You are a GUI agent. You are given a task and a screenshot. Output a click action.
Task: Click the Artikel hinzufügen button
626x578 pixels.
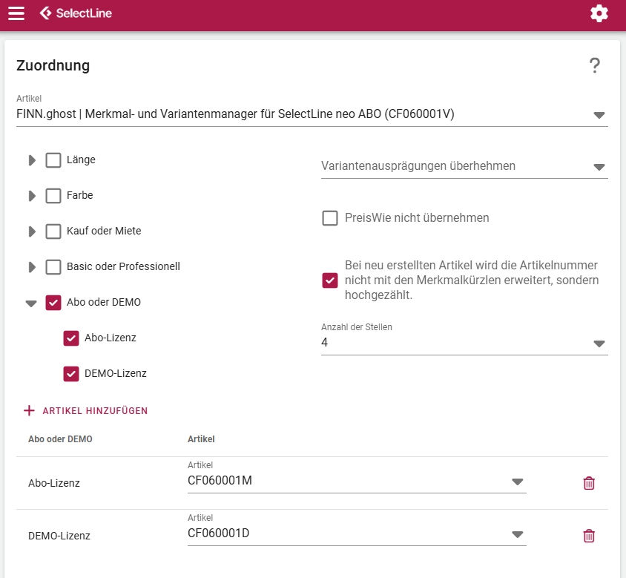[x=86, y=410]
